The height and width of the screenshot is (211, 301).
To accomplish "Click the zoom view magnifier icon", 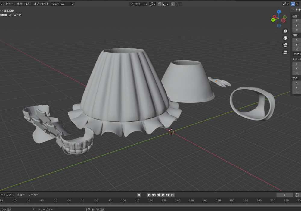I will click(x=285, y=31).
